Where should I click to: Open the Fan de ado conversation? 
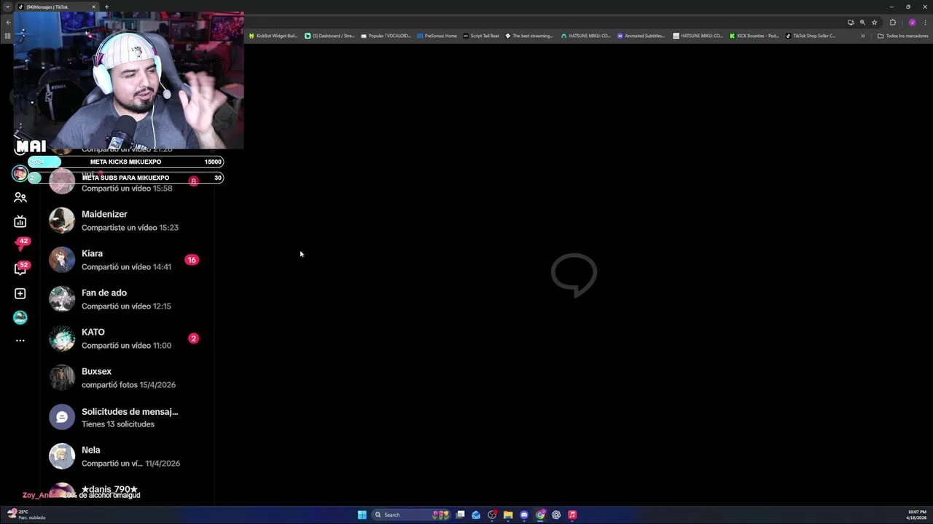125,299
